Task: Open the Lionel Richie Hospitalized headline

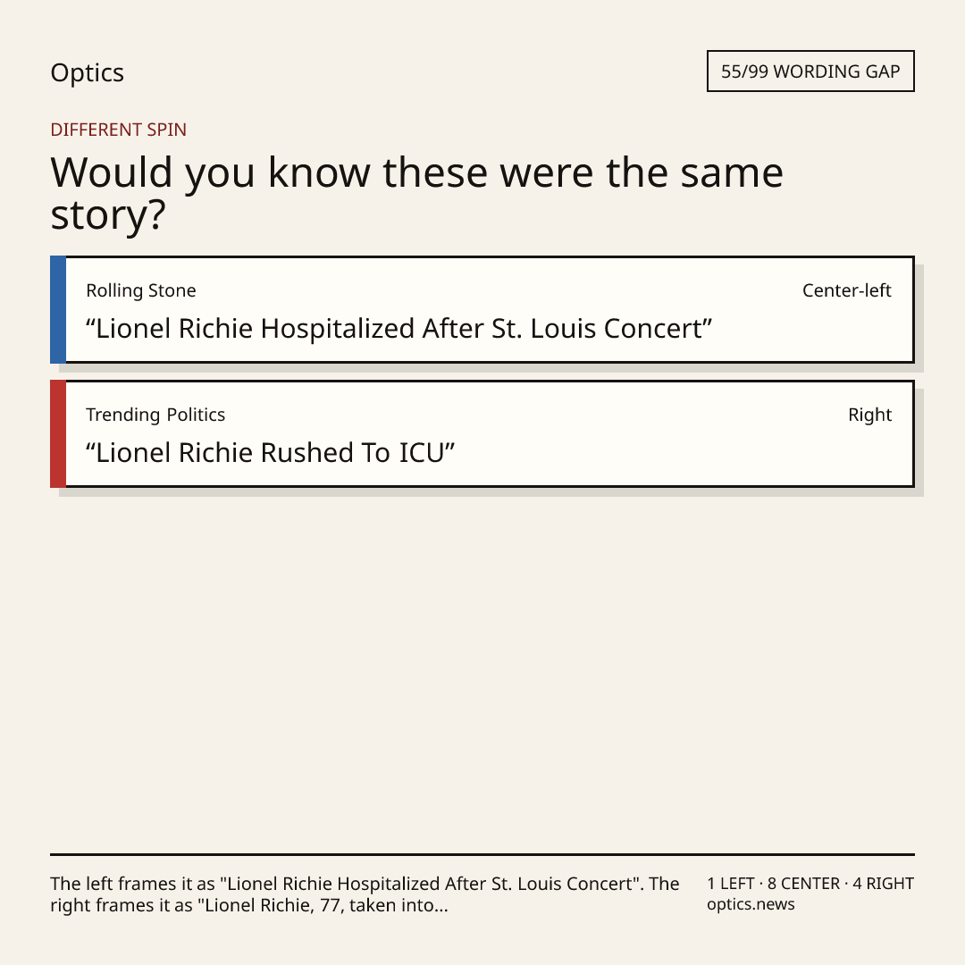Action: coord(399,329)
